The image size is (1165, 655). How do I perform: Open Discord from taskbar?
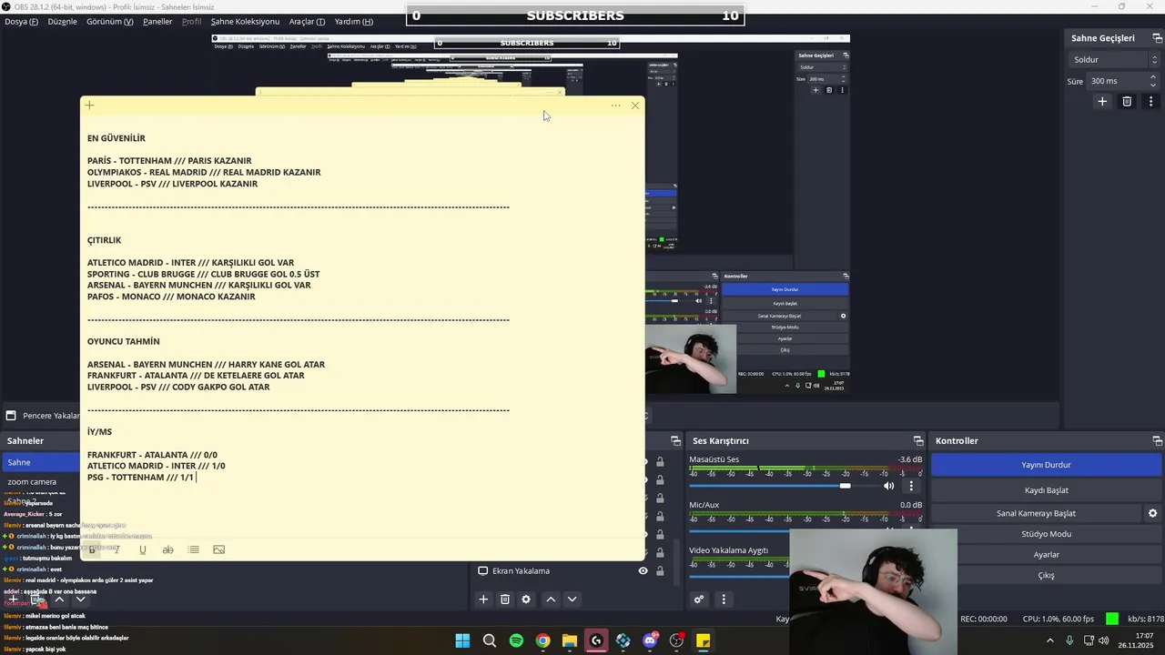[x=650, y=640]
